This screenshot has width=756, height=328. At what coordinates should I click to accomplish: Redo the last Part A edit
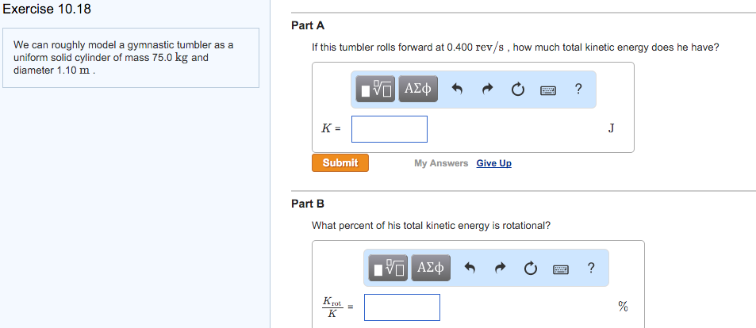point(487,90)
